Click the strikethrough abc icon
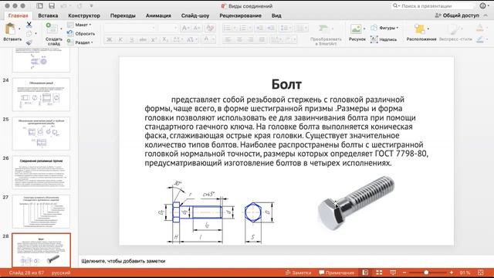The width and height of the screenshot is (494, 278). [143, 39]
